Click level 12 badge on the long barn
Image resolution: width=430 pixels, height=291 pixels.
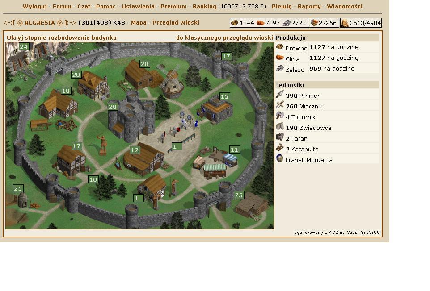point(135,150)
